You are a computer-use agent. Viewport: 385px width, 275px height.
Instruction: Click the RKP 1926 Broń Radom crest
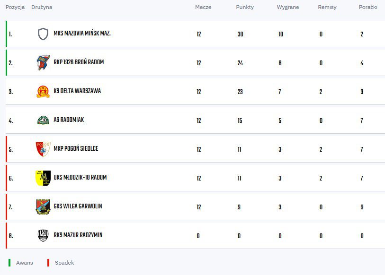click(43, 62)
